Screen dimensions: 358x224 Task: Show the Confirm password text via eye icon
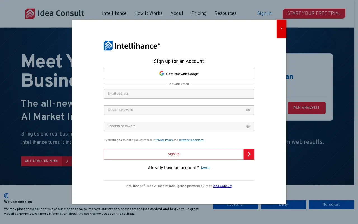click(x=248, y=127)
